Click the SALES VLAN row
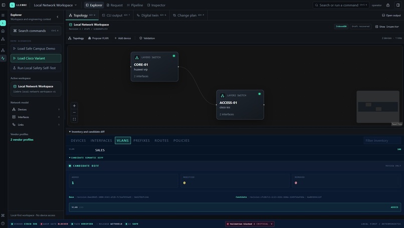Image resolution: width=404 pixels, height=228 pixels. [x=235, y=150]
